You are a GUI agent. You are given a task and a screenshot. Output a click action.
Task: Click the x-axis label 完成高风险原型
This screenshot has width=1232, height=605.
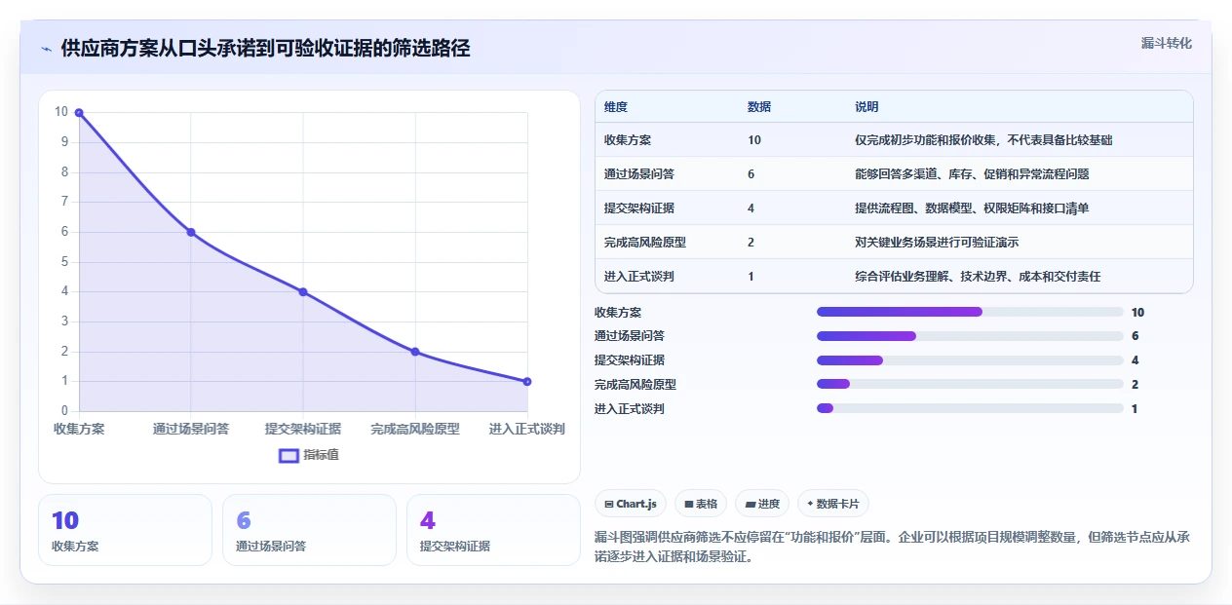click(415, 429)
